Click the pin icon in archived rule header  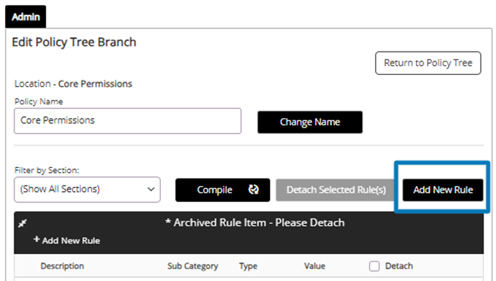(x=22, y=223)
